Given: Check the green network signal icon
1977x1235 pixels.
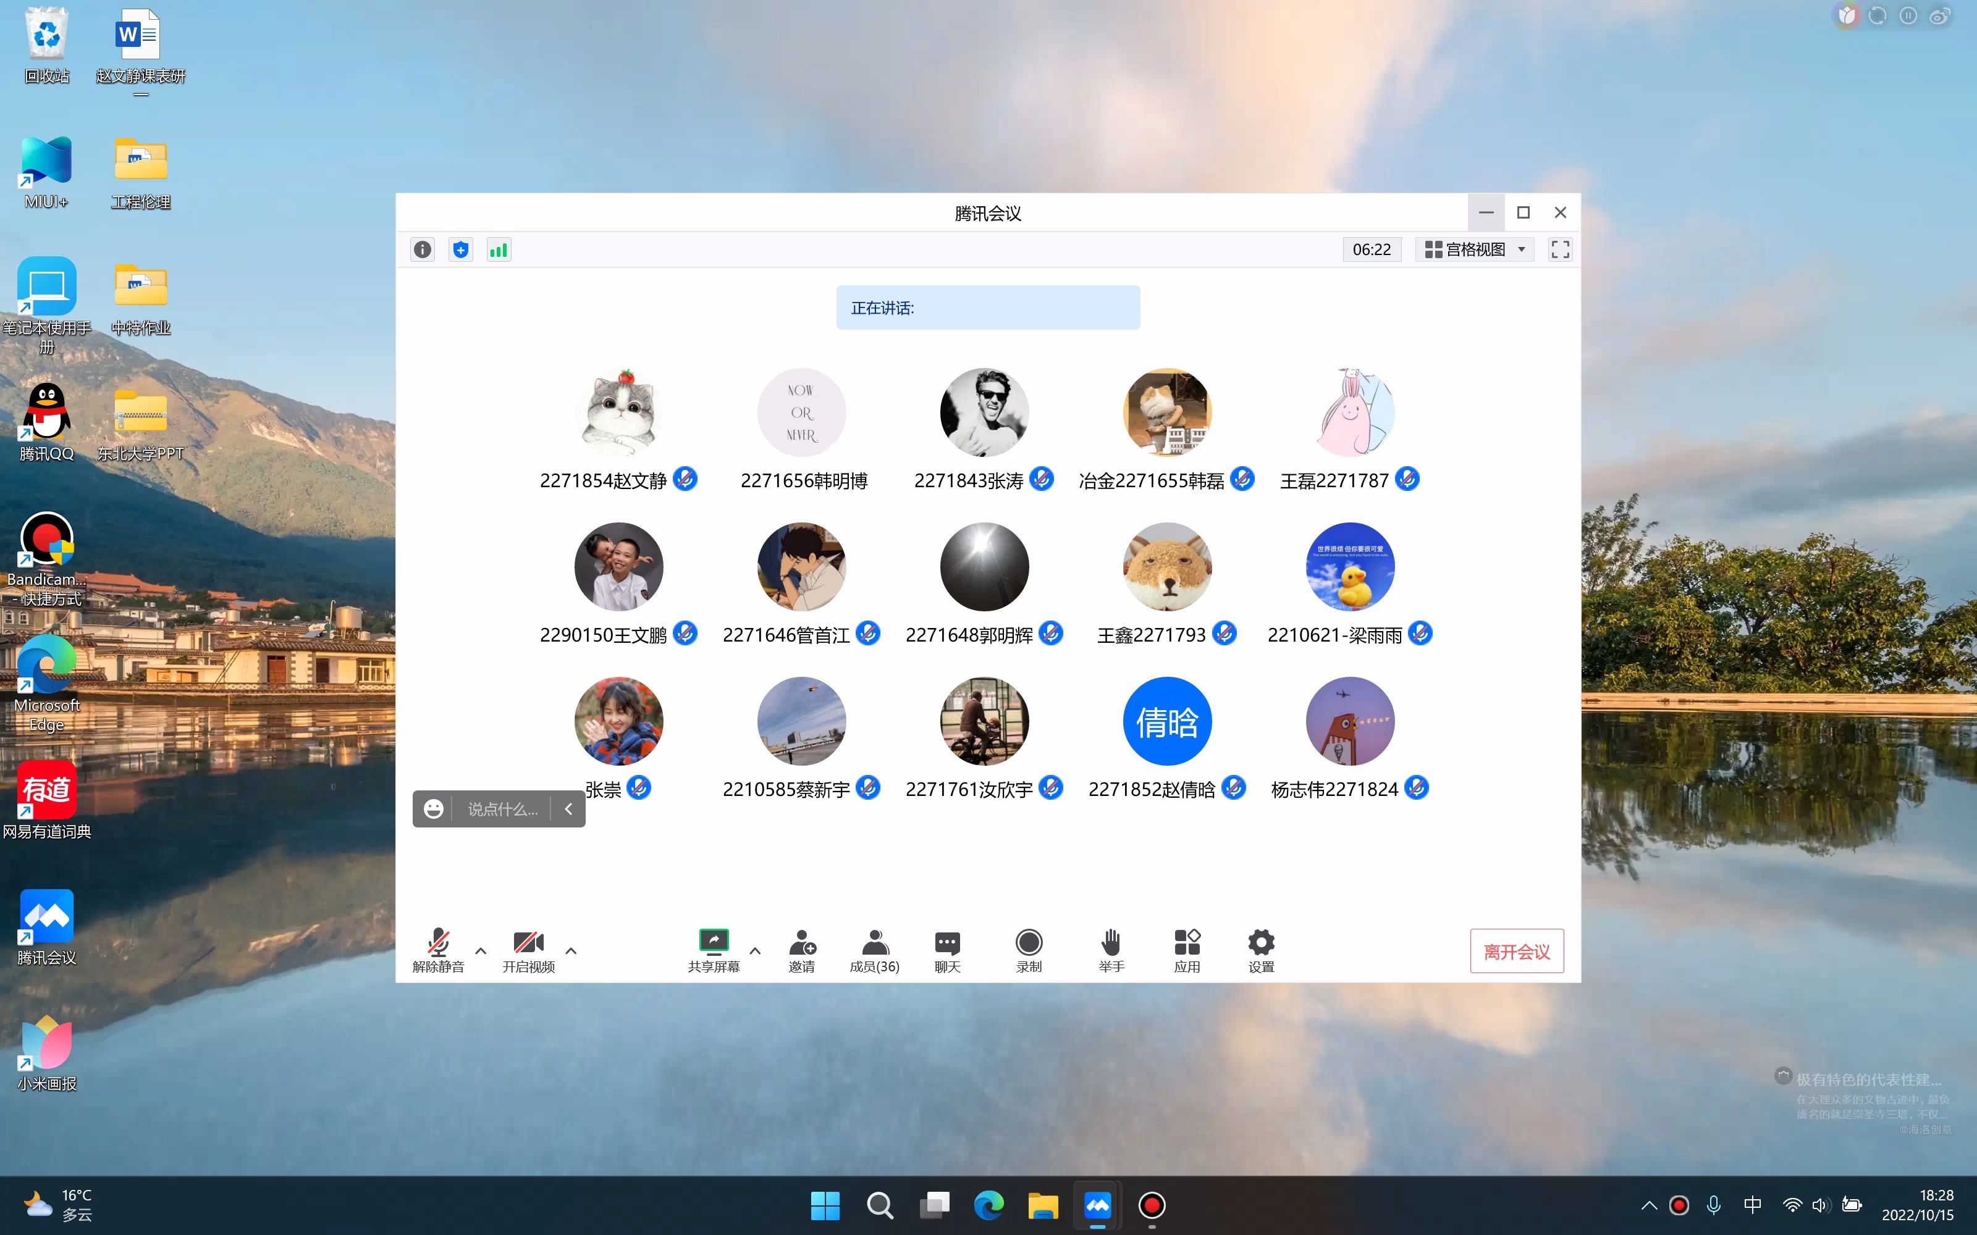Looking at the screenshot, I should (499, 250).
